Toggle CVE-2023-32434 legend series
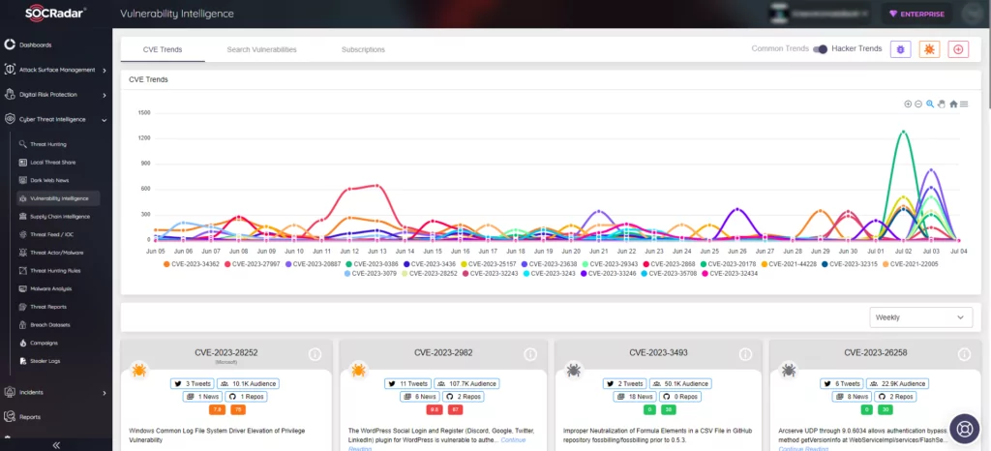The height and width of the screenshot is (451, 991). coord(730,274)
